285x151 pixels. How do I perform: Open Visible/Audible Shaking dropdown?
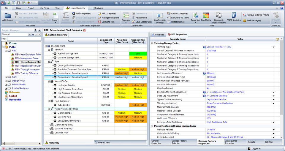coord(273,133)
